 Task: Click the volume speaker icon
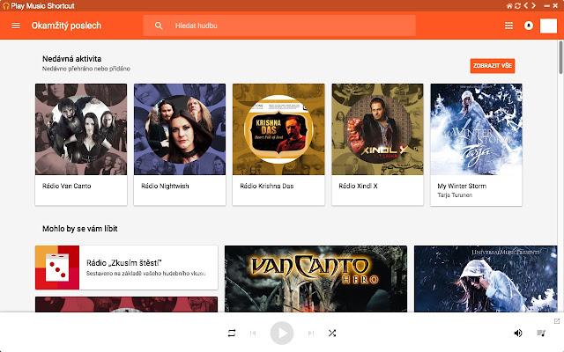pyautogui.click(x=518, y=333)
